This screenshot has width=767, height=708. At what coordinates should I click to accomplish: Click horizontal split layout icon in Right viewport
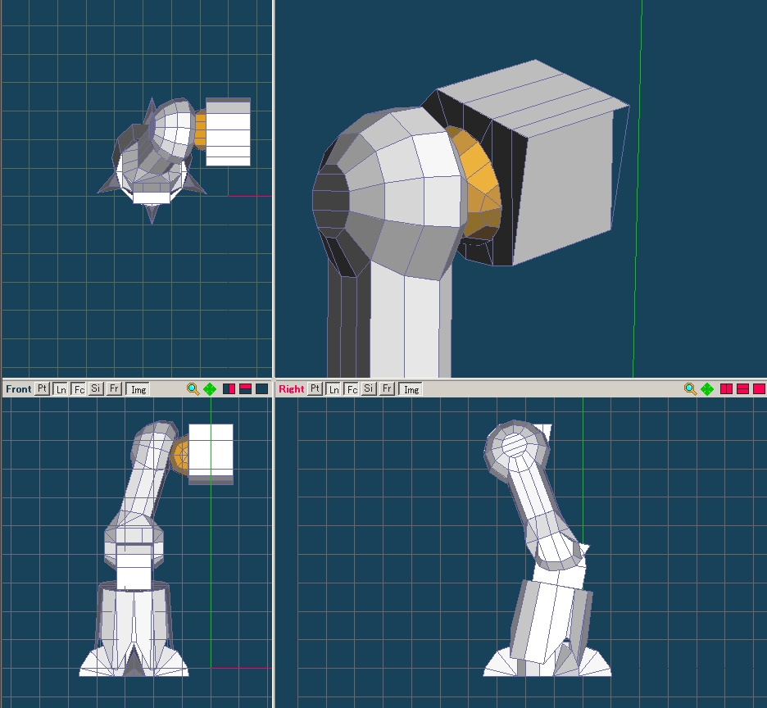coord(742,389)
